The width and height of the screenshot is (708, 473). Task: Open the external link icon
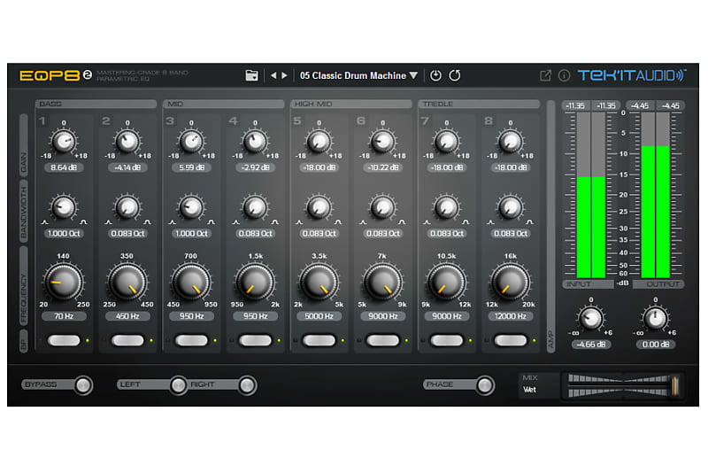coord(545,75)
